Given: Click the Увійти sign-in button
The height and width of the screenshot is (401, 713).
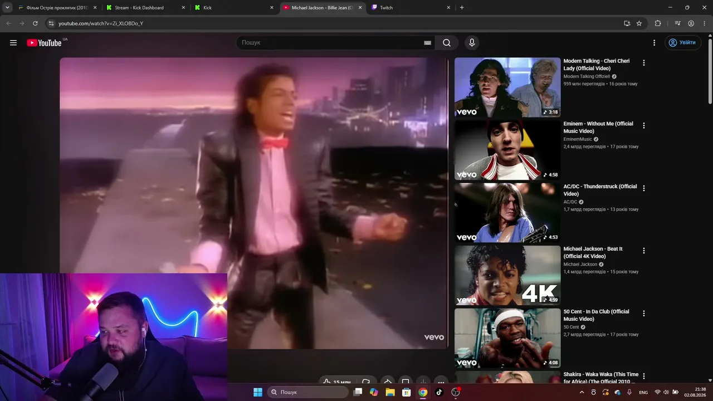Looking at the screenshot, I should [683, 43].
